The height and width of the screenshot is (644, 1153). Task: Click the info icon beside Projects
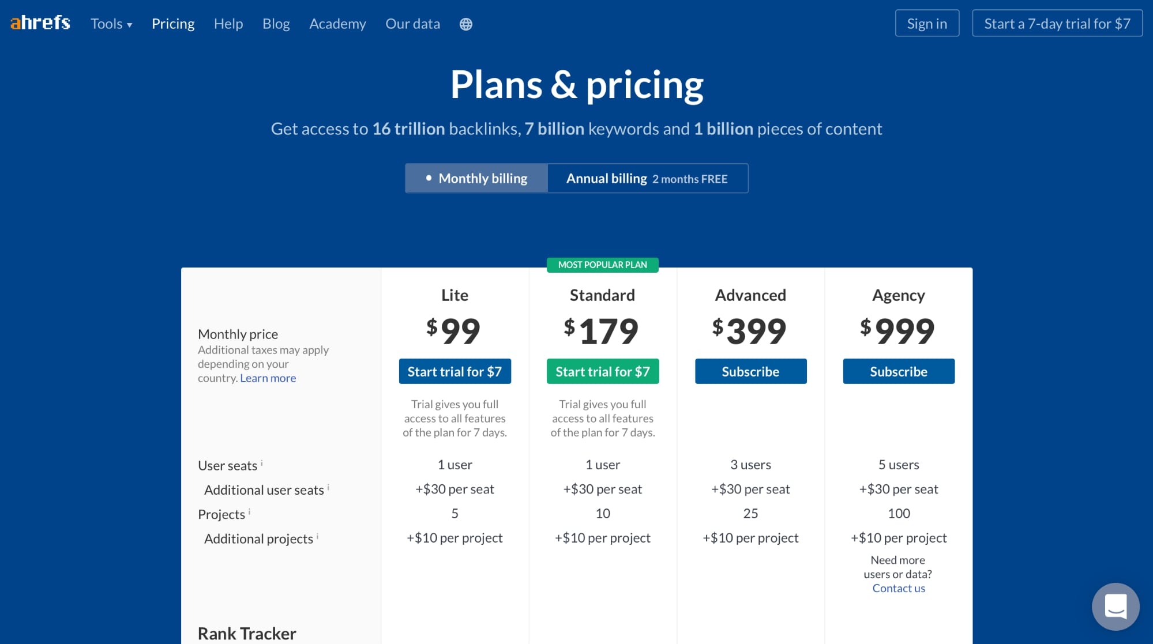(249, 510)
